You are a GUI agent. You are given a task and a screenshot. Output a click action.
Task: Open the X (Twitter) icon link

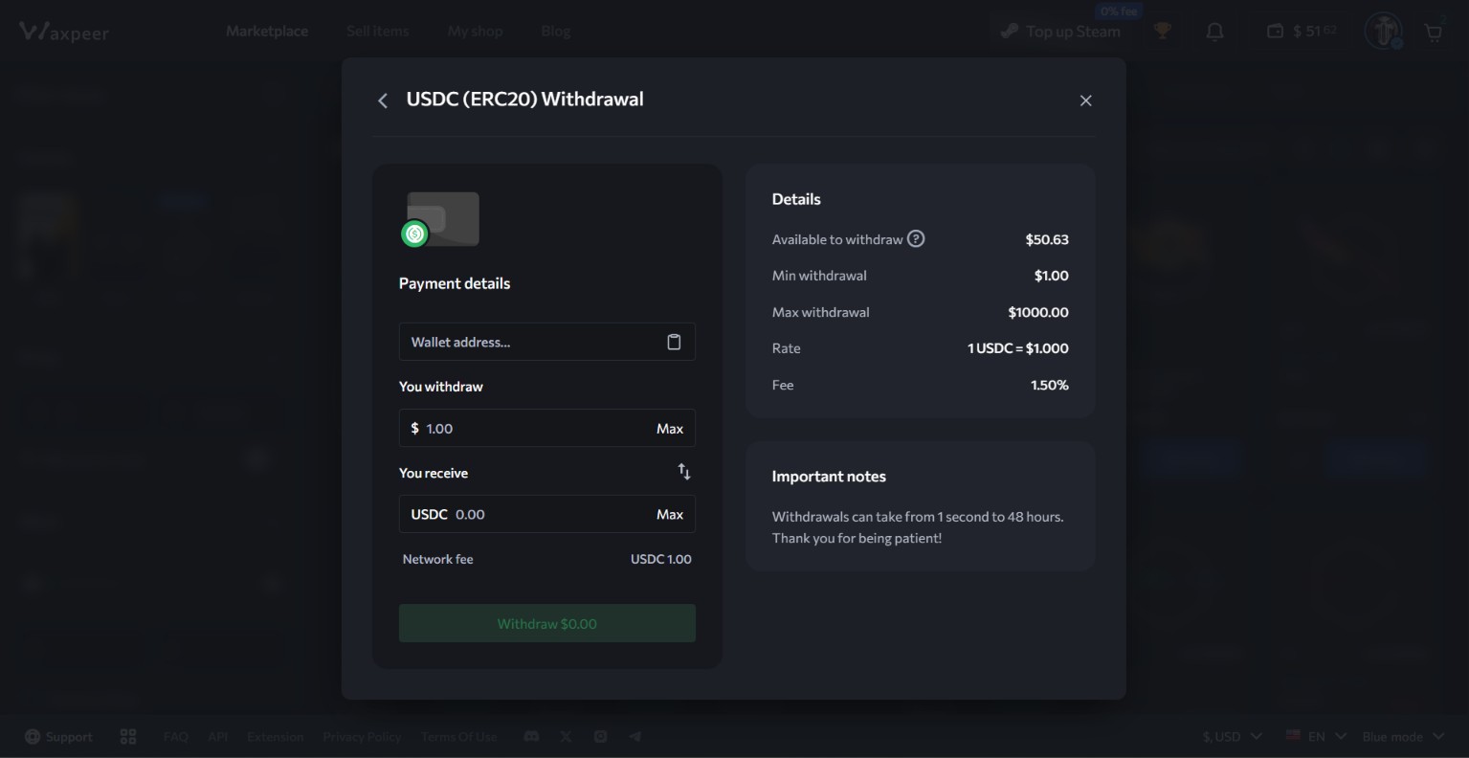(567, 736)
